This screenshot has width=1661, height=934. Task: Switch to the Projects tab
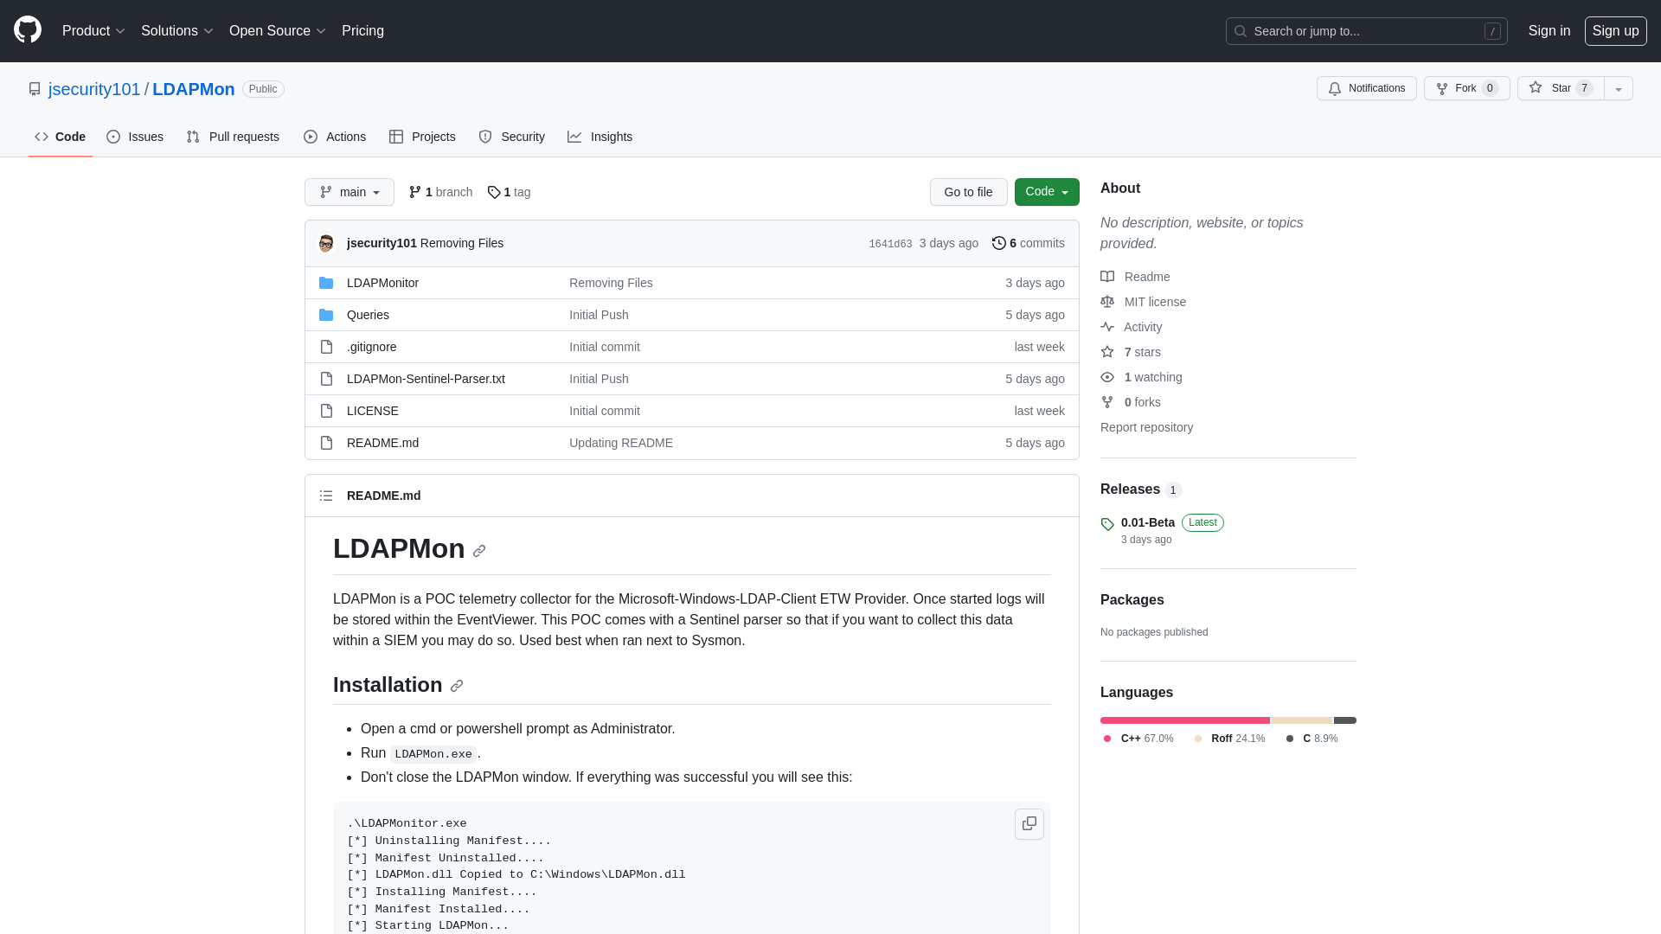coord(422,137)
